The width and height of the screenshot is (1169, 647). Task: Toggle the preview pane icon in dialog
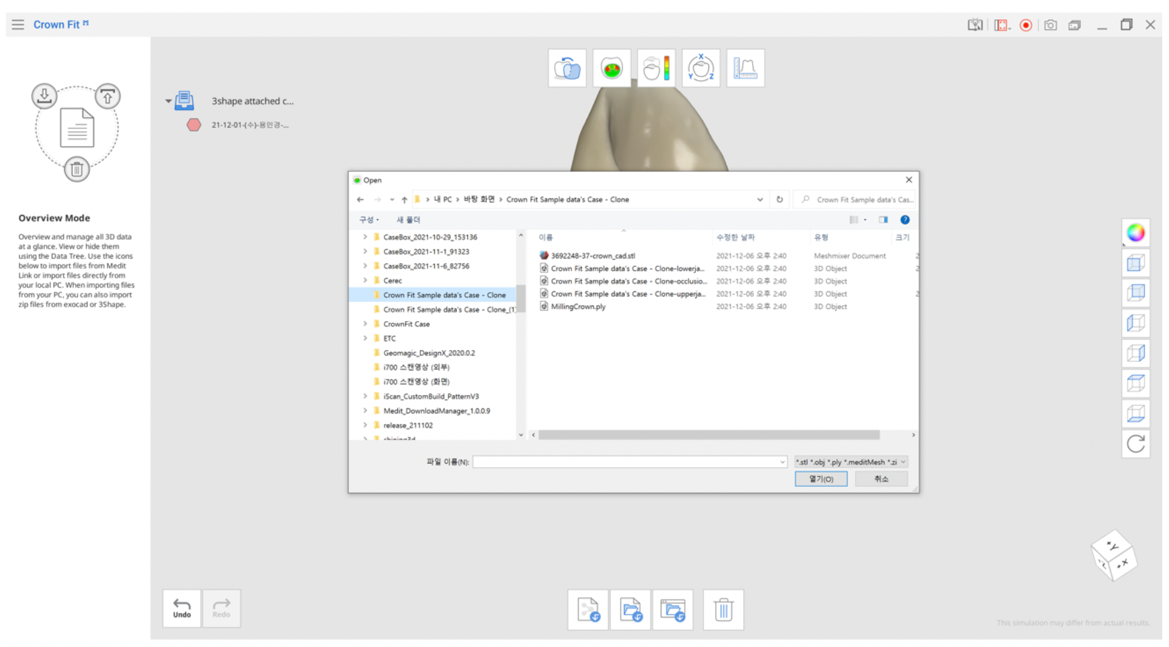click(x=883, y=220)
